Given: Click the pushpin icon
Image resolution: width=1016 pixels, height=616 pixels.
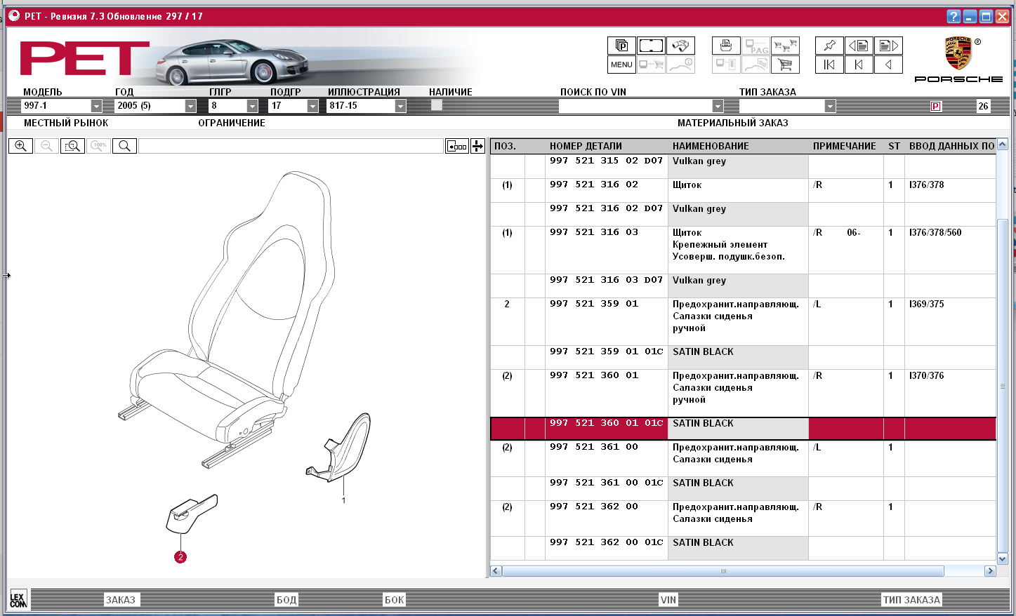Looking at the screenshot, I should pos(829,46).
